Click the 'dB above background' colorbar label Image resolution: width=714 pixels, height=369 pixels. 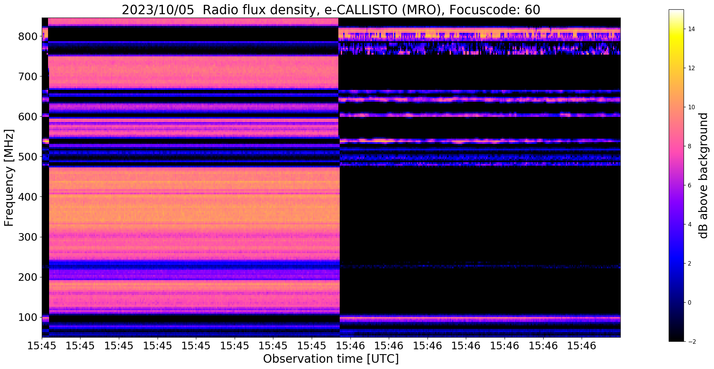coord(703,176)
